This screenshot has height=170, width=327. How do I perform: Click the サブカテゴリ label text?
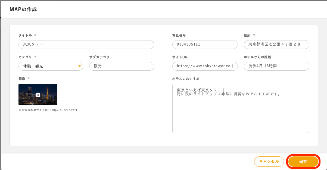[99, 57]
